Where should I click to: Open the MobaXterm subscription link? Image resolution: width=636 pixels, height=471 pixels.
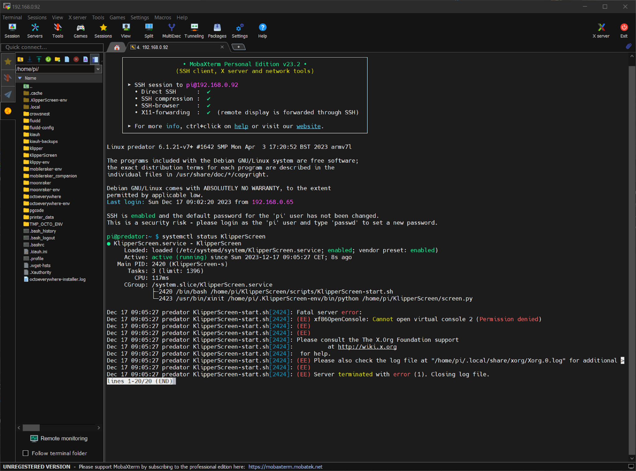[x=285, y=467]
